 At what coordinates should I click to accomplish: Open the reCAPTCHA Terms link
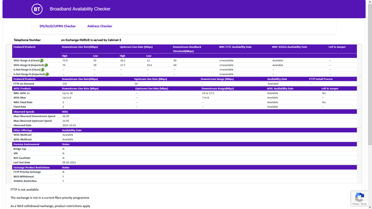click(x=363, y=204)
